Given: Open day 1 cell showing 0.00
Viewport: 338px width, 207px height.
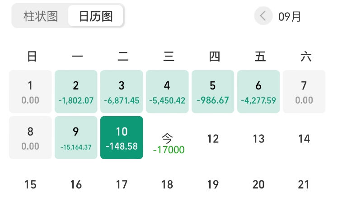Looking at the screenshot, I should pyautogui.click(x=30, y=91).
